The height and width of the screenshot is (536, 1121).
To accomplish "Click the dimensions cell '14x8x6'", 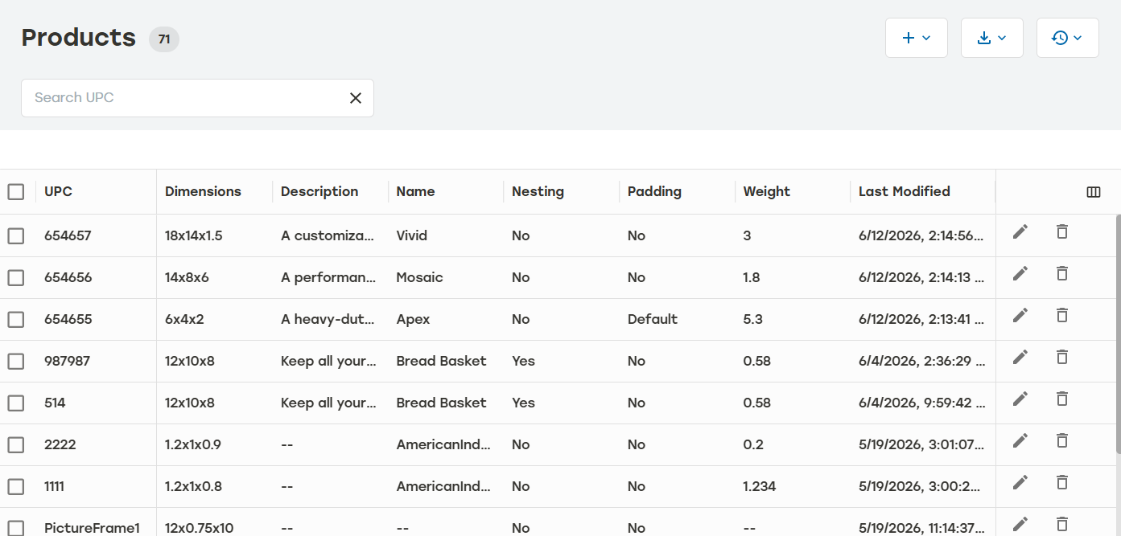I will tap(187, 278).
